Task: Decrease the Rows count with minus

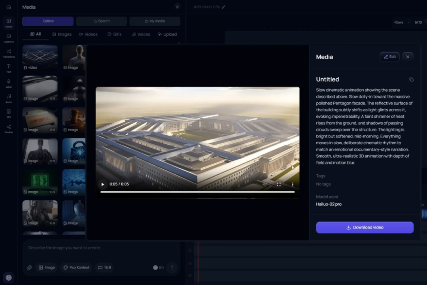Action: (409, 22)
